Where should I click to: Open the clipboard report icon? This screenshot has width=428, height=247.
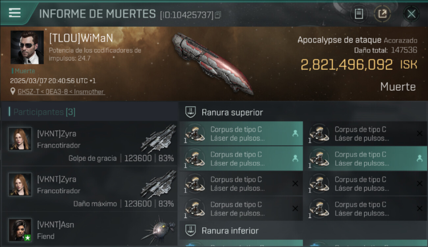pyautogui.click(x=359, y=14)
